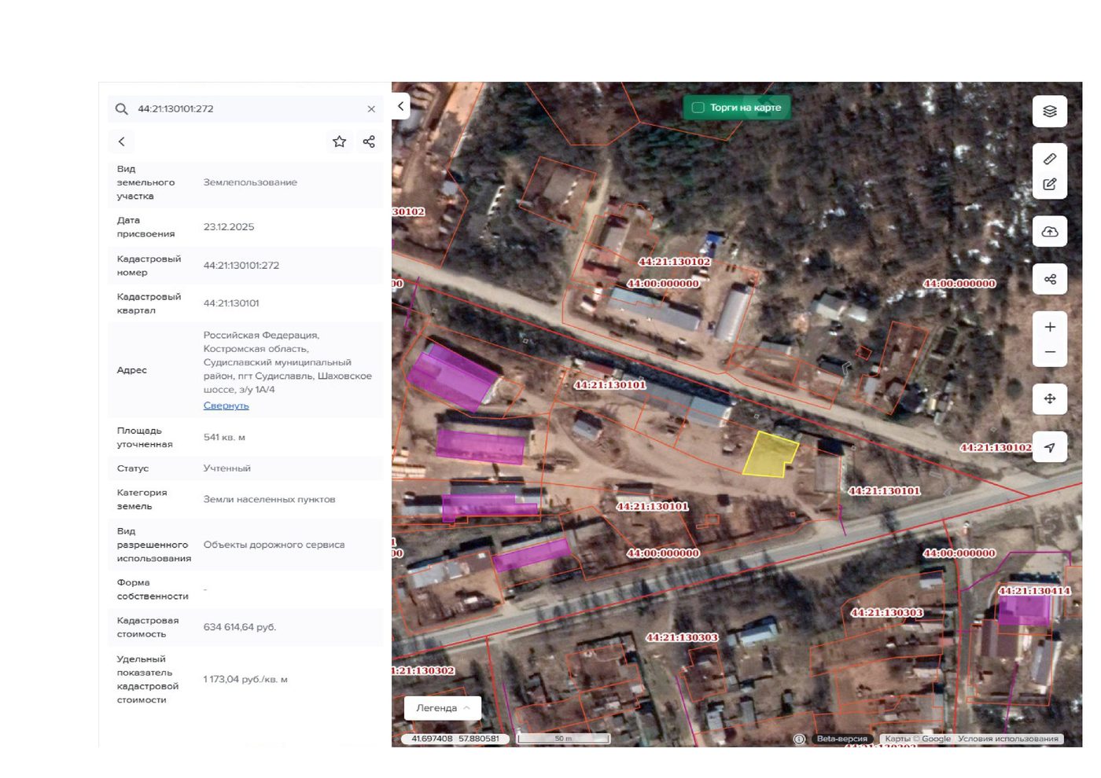Zoom out the map with minus
This screenshot has width=1101, height=778.
click(1050, 352)
